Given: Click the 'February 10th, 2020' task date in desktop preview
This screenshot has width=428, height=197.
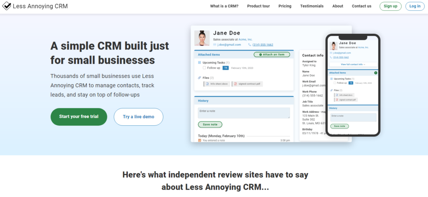Looking at the screenshot, I should coord(242,68).
